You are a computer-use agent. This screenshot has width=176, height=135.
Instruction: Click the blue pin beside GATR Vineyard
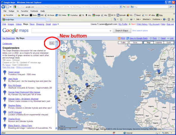pyautogui.click(x=4, y=113)
